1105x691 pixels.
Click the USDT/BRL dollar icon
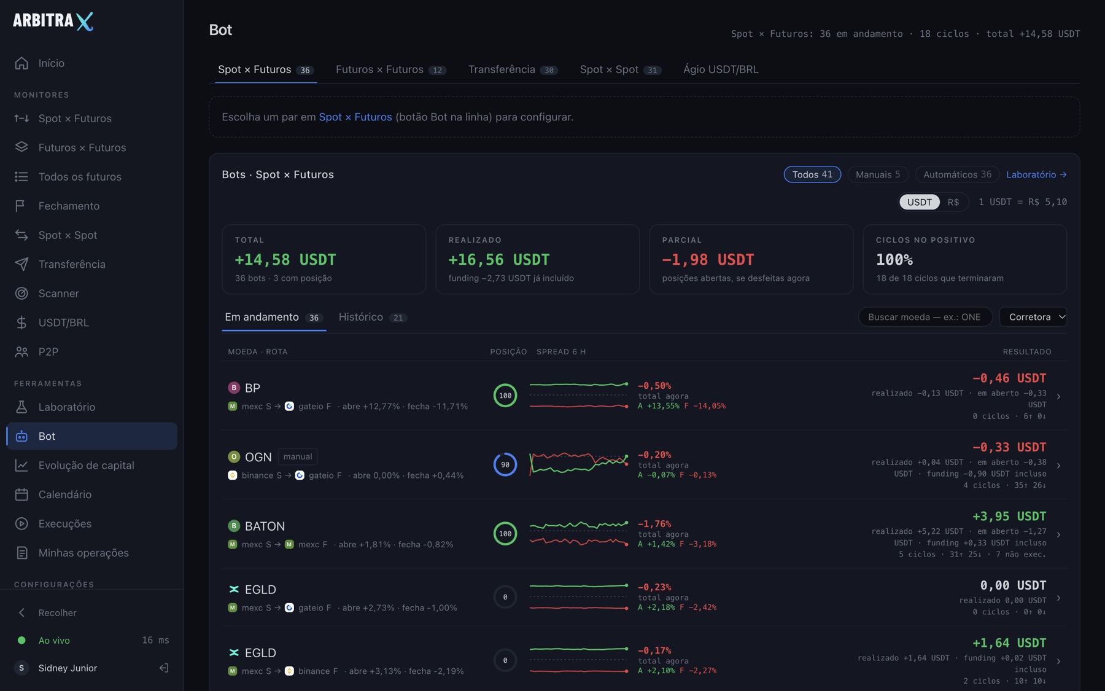(x=21, y=322)
